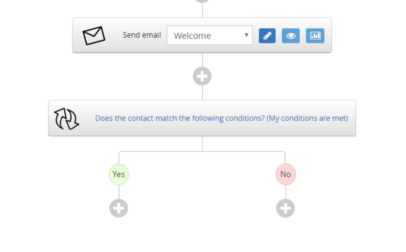Click the envelope icon in Send email block
406x252 pixels.
coord(94,35)
